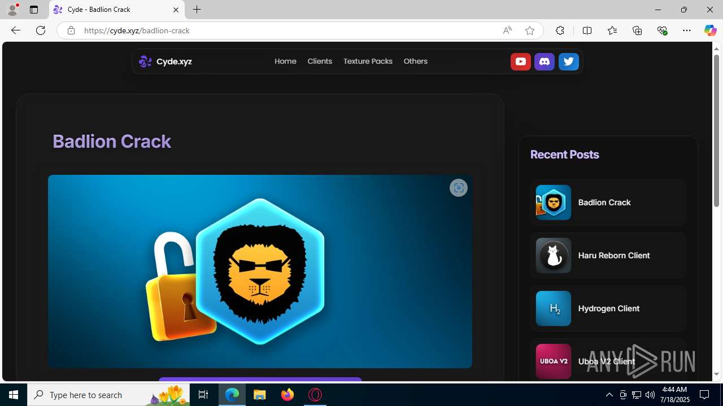Open the Twitter profile icon

pyautogui.click(x=569, y=61)
